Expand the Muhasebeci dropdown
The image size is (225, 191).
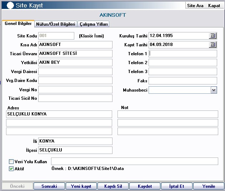214,90
